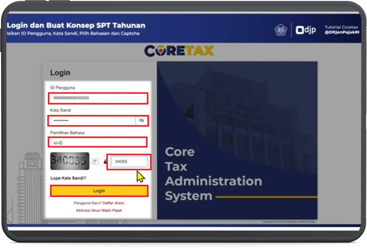Click the @DitjenPajakRI handle text
367x250 pixels.
pyautogui.click(x=341, y=33)
